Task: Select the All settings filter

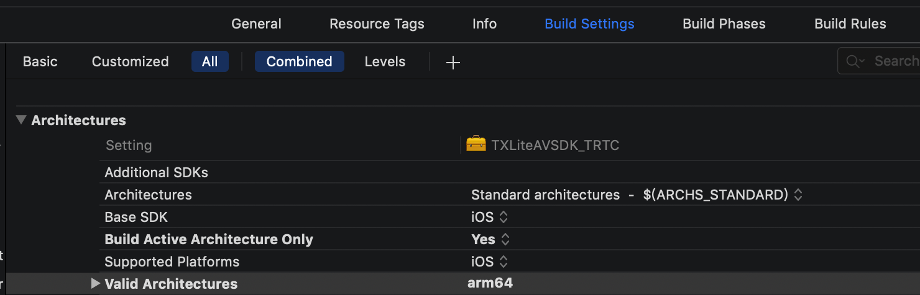Action: tap(210, 62)
